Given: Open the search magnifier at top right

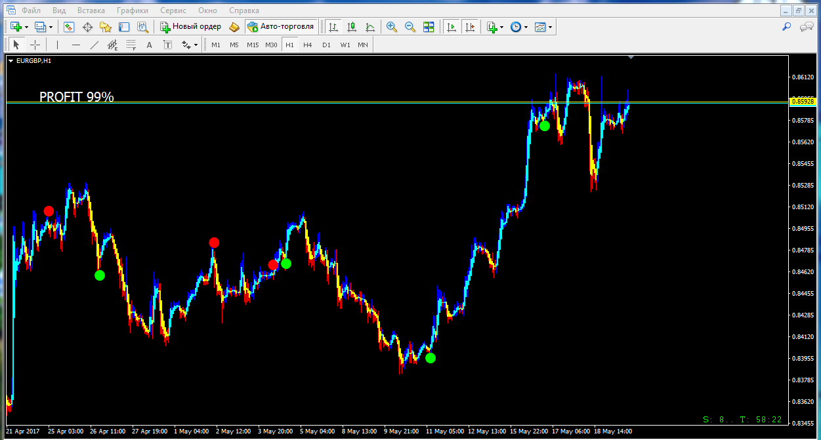Looking at the screenshot, I should (786, 27).
